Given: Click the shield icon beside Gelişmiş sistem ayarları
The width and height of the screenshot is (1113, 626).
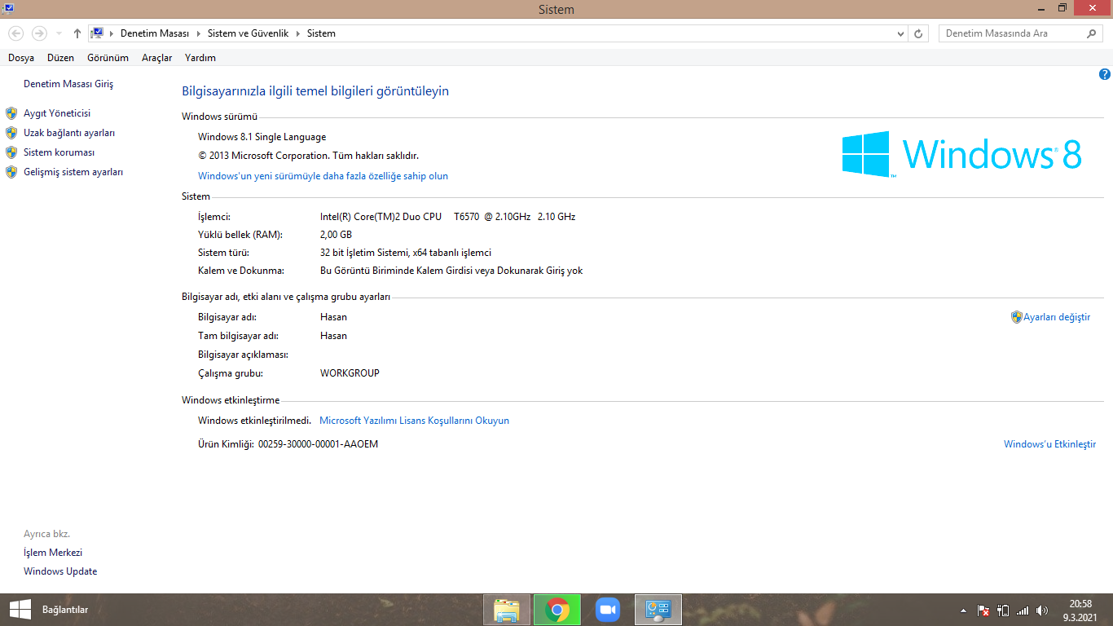Looking at the screenshot, I should click(x=11, y=172).
